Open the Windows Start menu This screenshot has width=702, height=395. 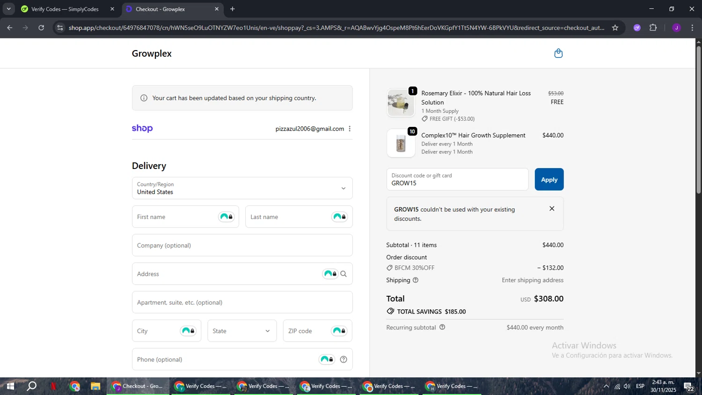pyautogui.click(x=10, y=386)
